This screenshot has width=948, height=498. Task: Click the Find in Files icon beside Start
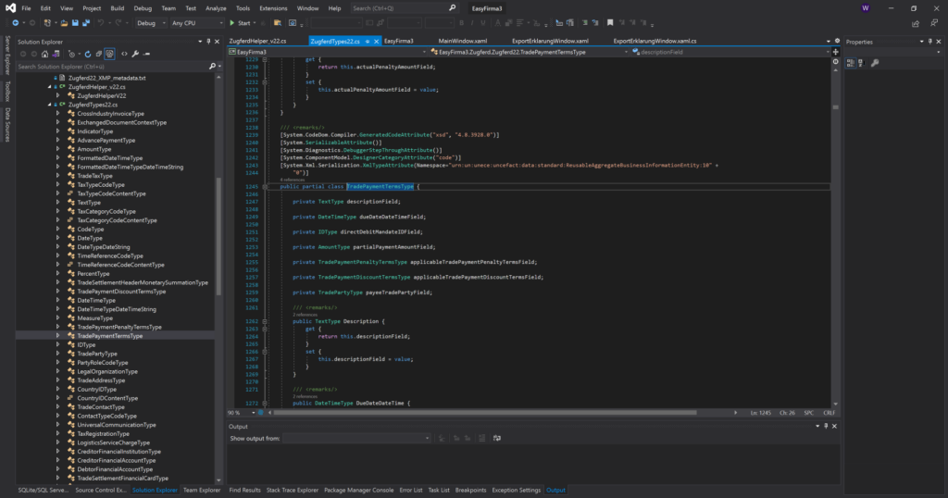point(277,23)
